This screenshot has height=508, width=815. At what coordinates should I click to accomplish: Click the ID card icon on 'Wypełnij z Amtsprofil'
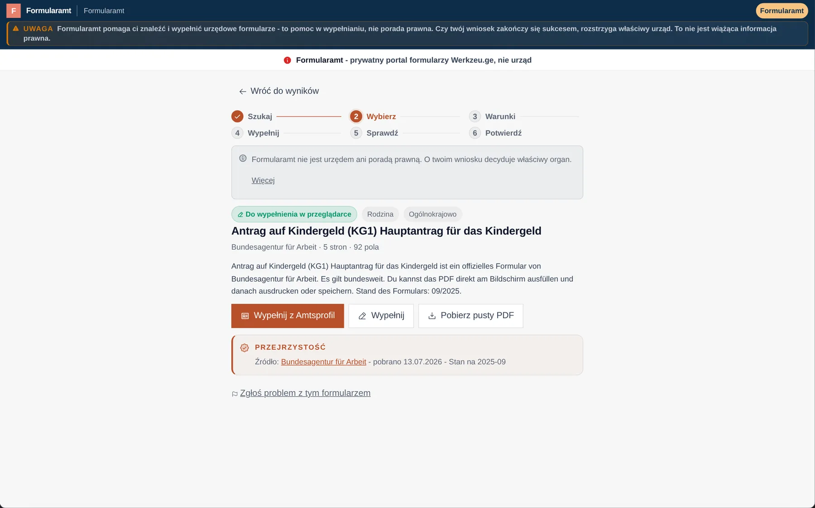tap(245, 316)
